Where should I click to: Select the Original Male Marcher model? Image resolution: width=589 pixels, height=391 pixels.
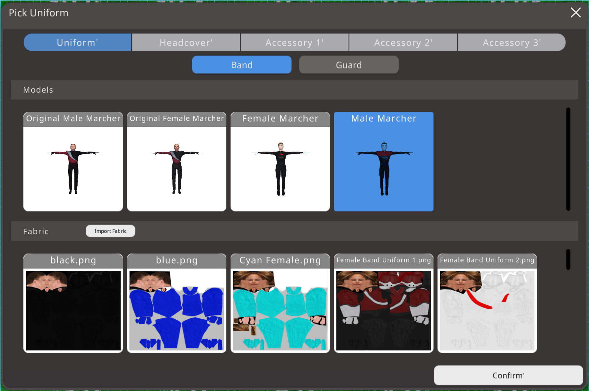pyautogui.click(x=73, y=162)
